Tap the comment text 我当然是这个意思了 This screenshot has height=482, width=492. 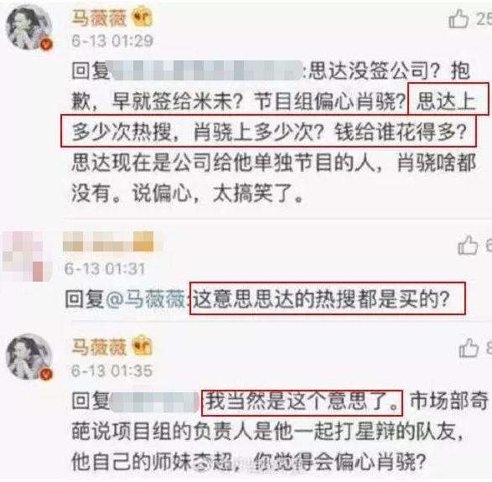[303, 402]
